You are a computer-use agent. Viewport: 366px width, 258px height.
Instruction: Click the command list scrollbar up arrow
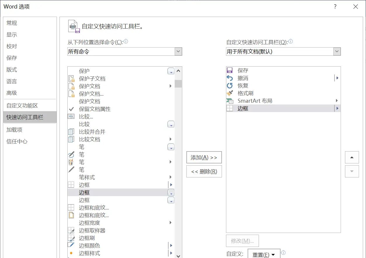[178, 71]
